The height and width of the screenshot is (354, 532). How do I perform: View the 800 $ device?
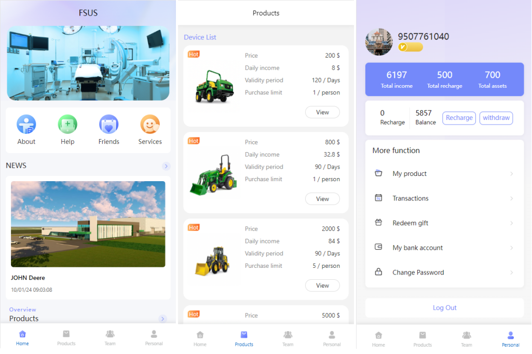click(322, 199)
